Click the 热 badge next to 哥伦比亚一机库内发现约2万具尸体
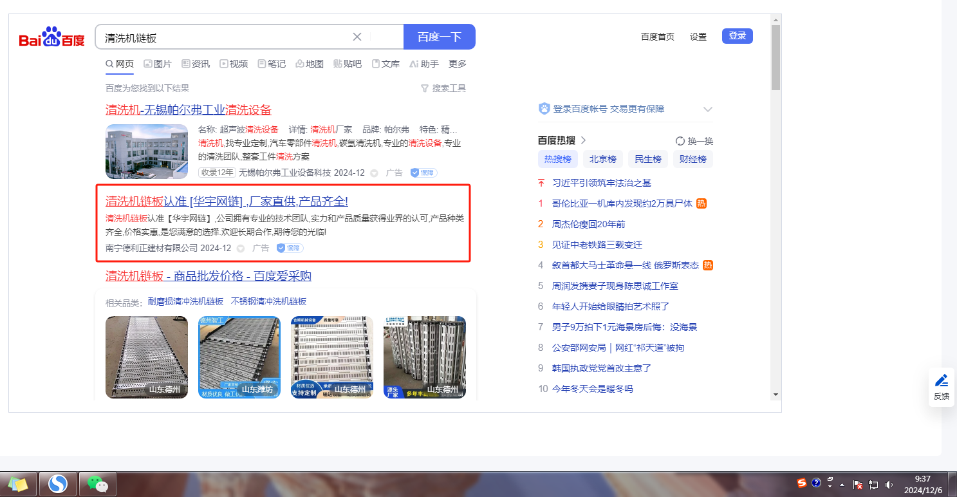 tap(701, 203)
